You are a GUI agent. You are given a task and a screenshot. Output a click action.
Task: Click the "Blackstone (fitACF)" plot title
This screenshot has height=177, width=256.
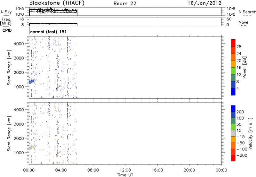[57, 3]
